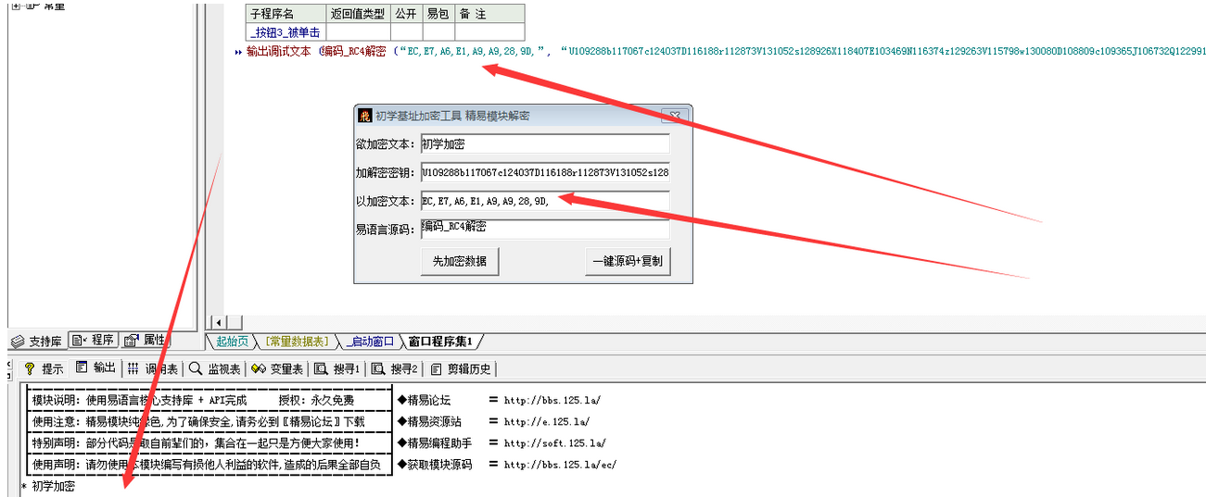Open the 监视表 bottom tab
This screenshot has height=497, width=1206.
click(x=215, y=368)
